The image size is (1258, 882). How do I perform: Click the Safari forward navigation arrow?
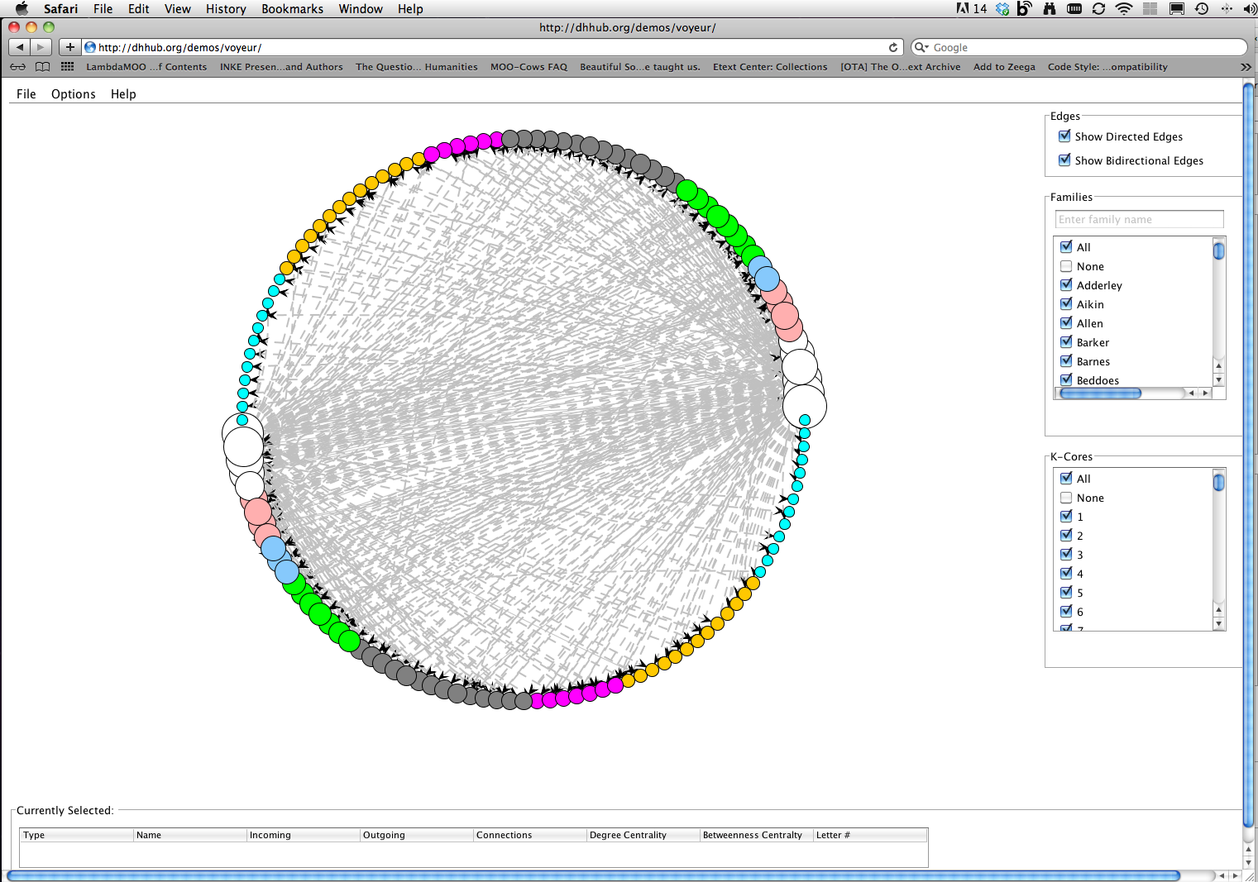41,47
